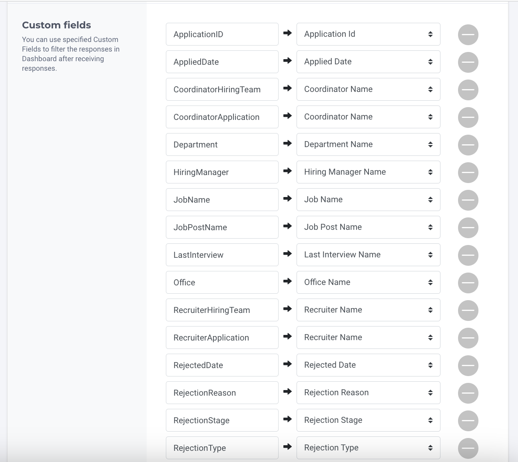Screen dimensions: 518x462
Task: Remove the RejectedDate custom field row
Action: coord(468,366)
